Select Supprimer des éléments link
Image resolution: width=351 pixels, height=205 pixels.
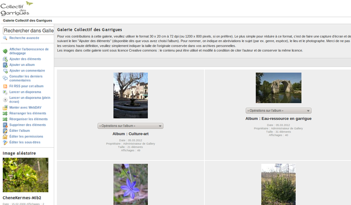point(27,125)
